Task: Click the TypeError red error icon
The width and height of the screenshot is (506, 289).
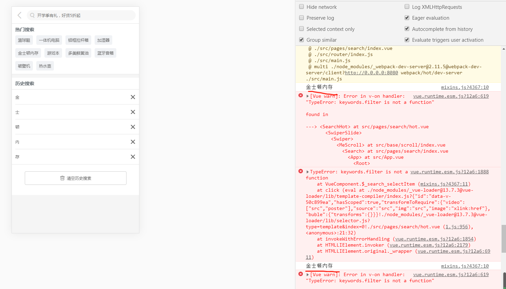Action: point(300,171)
